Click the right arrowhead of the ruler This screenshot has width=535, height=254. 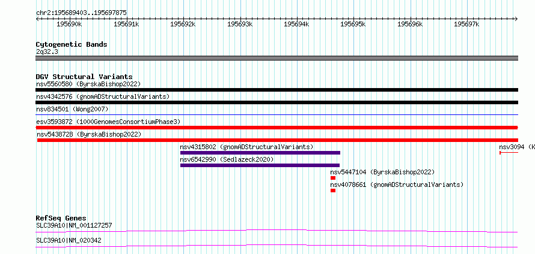[516, 19]
